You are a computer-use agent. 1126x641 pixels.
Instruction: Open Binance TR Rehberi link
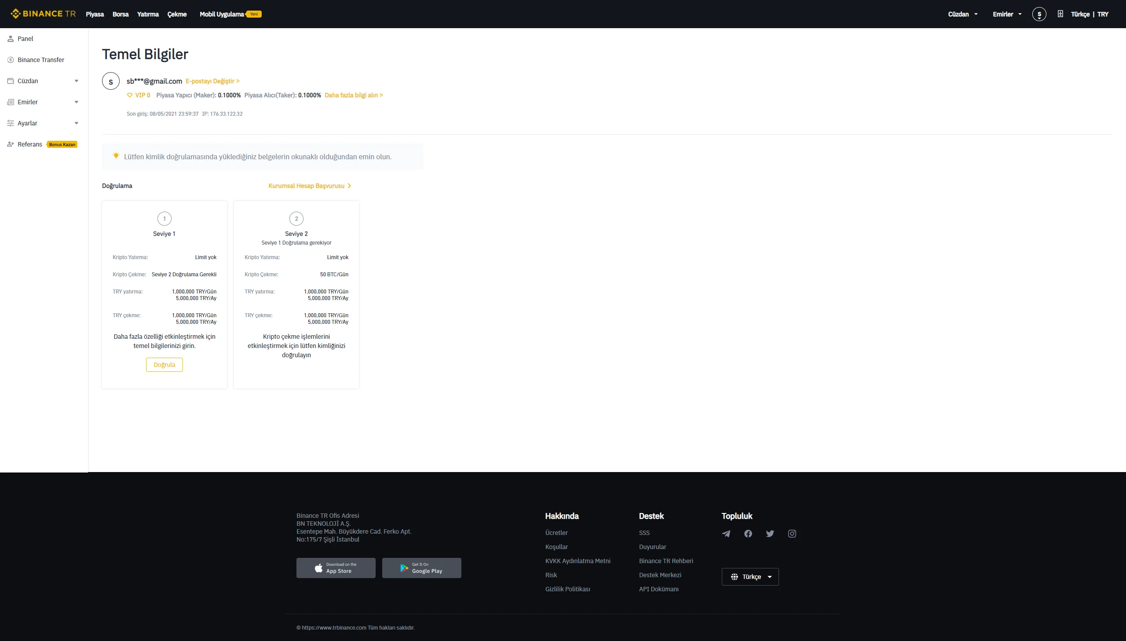[666, 561]
